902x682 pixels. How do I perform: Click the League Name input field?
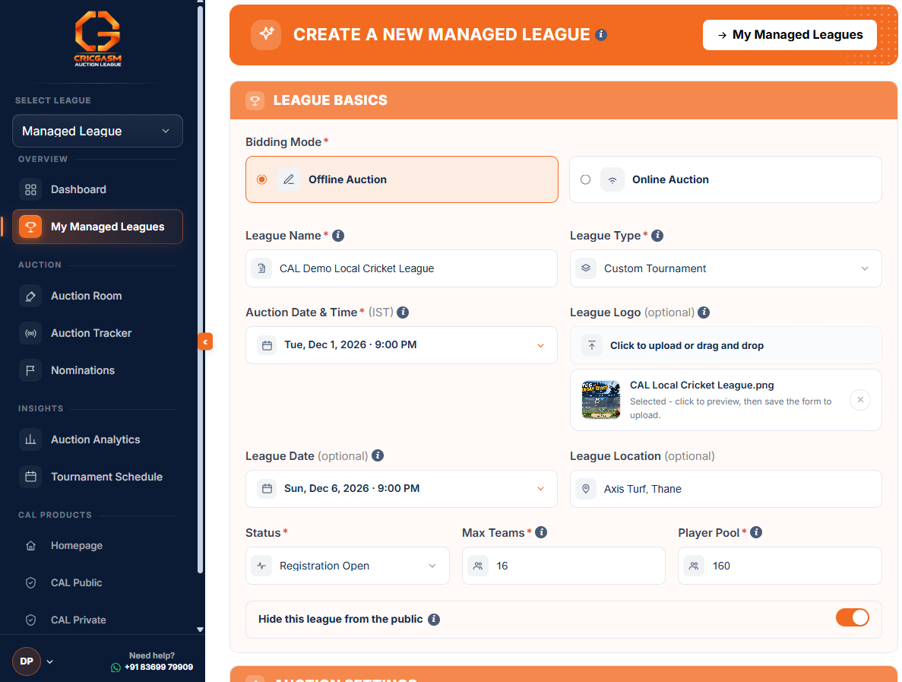(x=401, y=269)
